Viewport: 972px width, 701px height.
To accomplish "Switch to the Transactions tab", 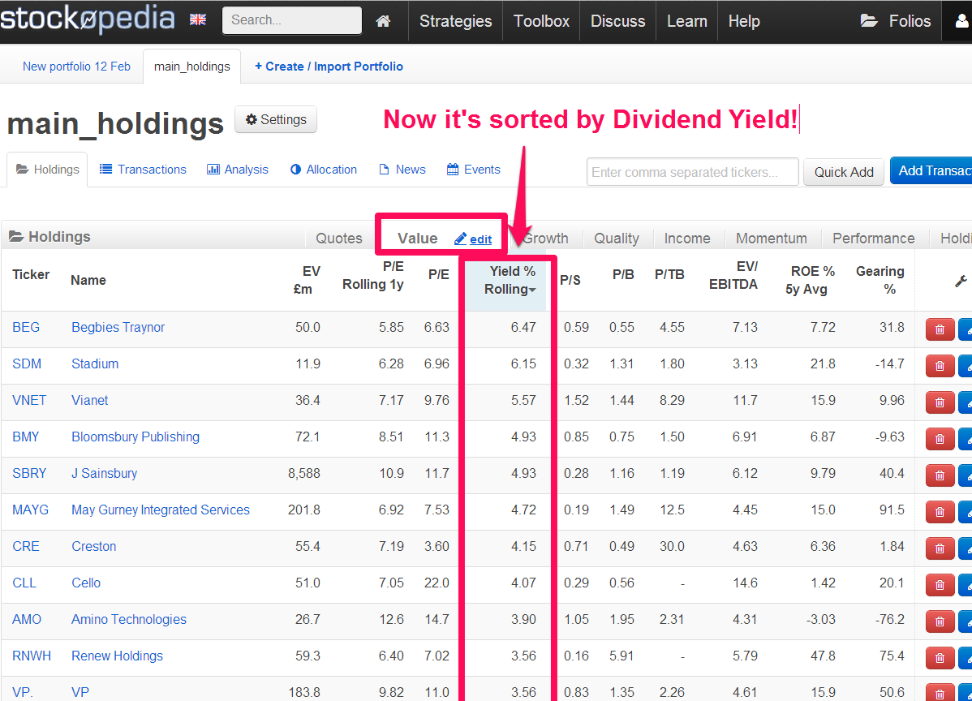I will click(x=143, y=170).
